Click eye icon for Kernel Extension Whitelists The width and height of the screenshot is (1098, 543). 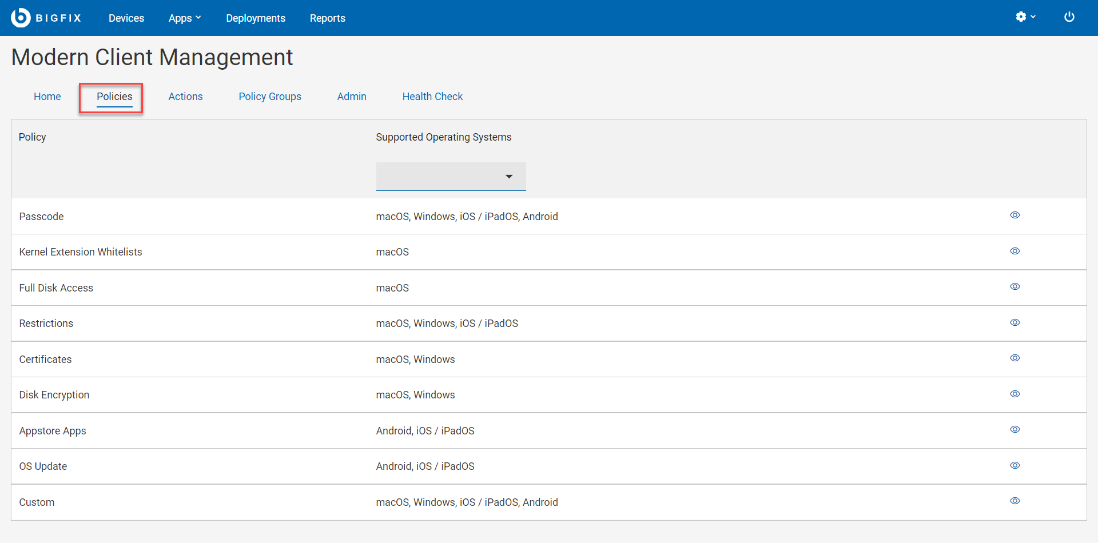point(1015,251)
